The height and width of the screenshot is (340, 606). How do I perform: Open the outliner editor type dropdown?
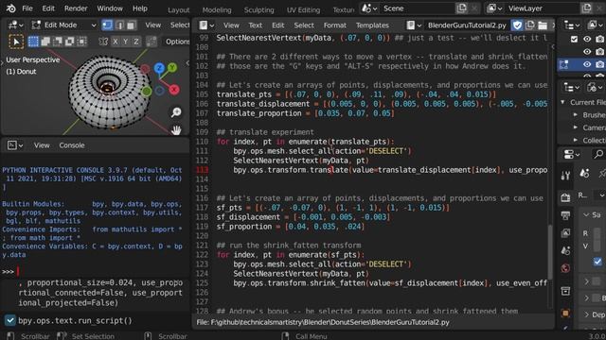[x=571, y=25]
